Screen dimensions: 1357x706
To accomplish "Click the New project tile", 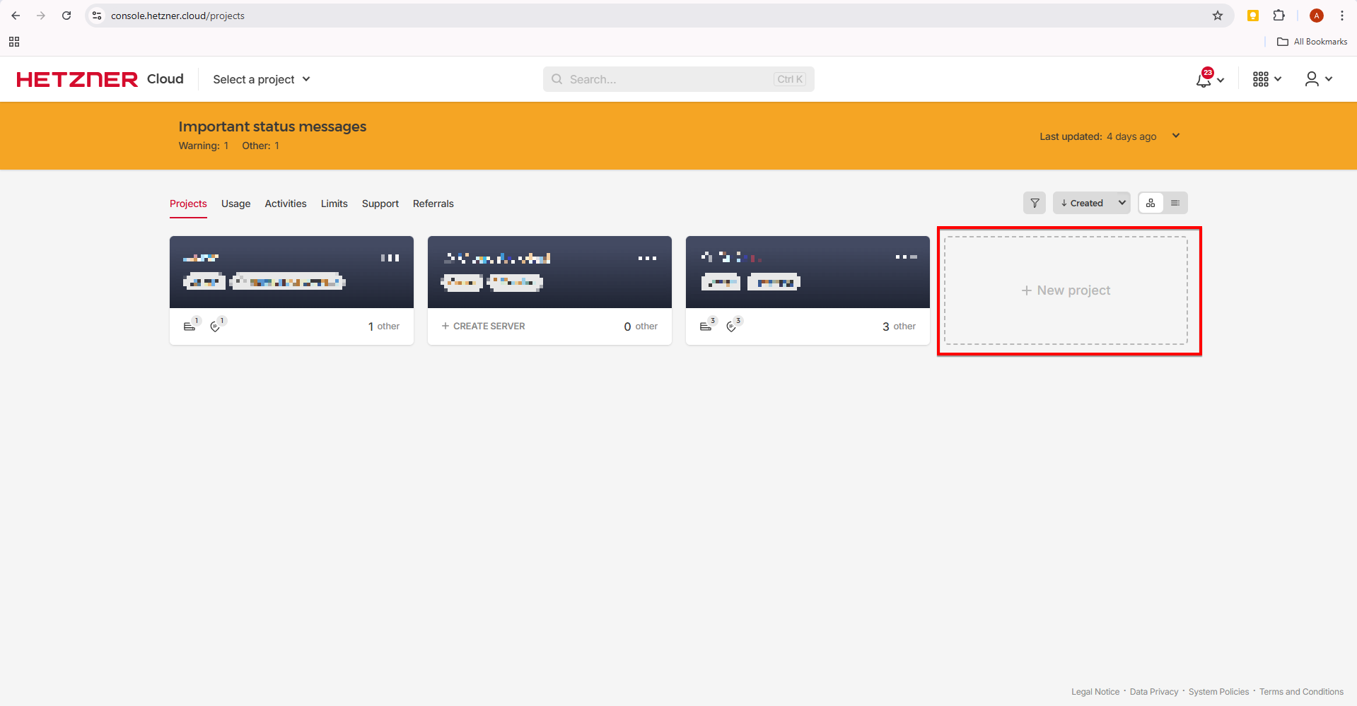I will 1066,290.
